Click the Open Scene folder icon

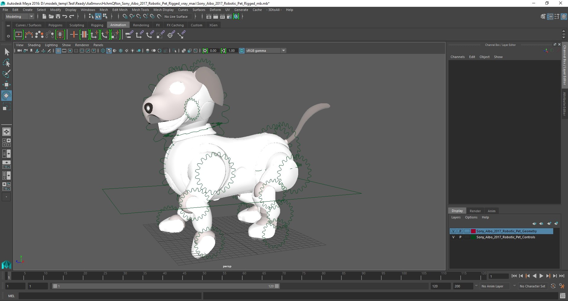(x=51, y=17)
